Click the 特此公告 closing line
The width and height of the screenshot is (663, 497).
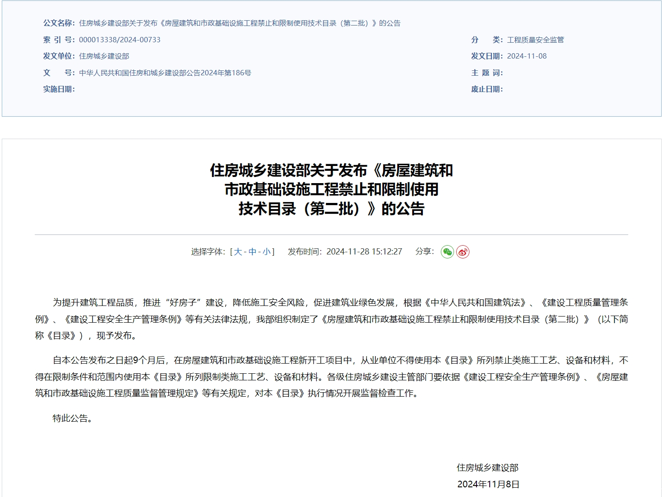[x=73, y=418]
